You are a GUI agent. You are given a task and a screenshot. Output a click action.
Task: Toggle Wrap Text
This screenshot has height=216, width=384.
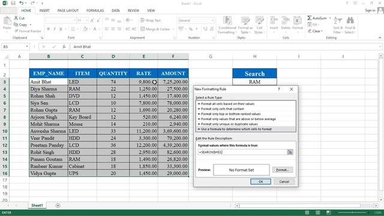click(x=151, y=20)
